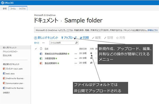Click the 編集 edit button

(x=96, y=38)
